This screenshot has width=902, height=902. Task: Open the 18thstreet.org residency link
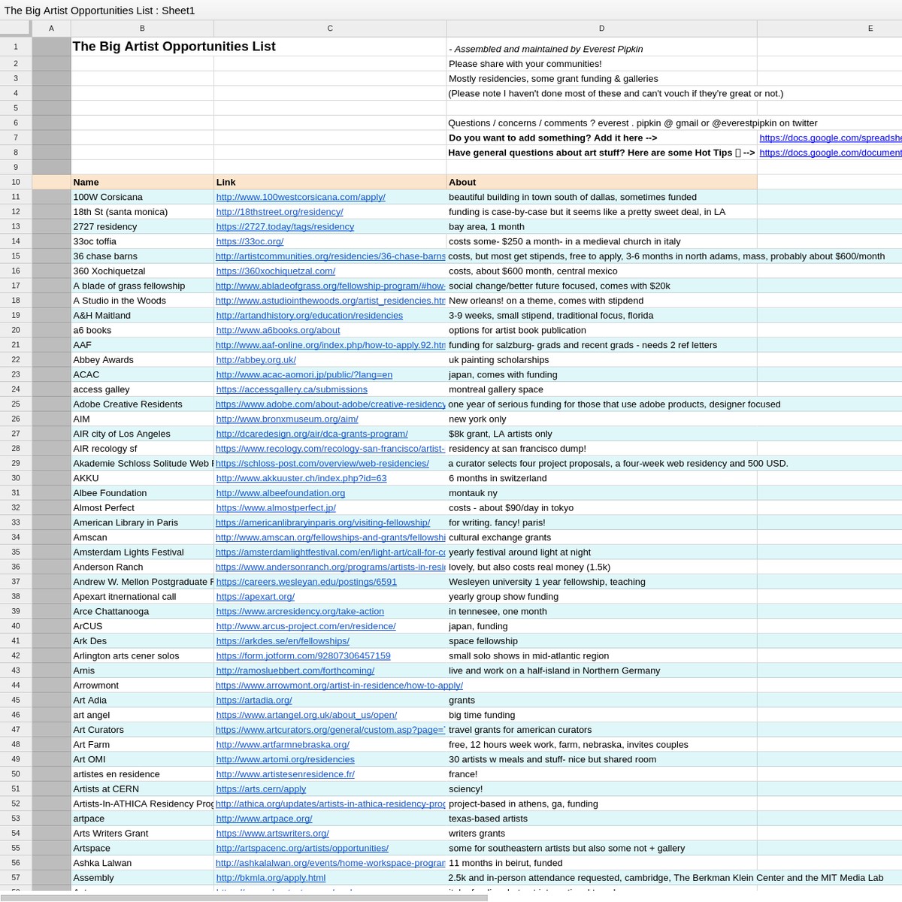click(x=280, y=212)
